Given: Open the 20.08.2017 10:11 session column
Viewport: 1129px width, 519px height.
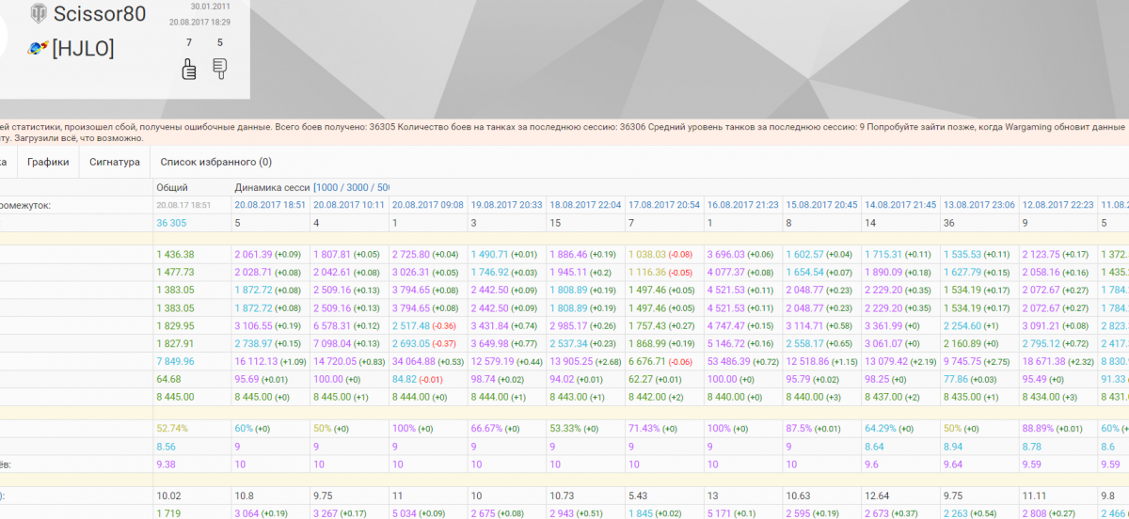Looking at the screenshot, I should (349, 204).
